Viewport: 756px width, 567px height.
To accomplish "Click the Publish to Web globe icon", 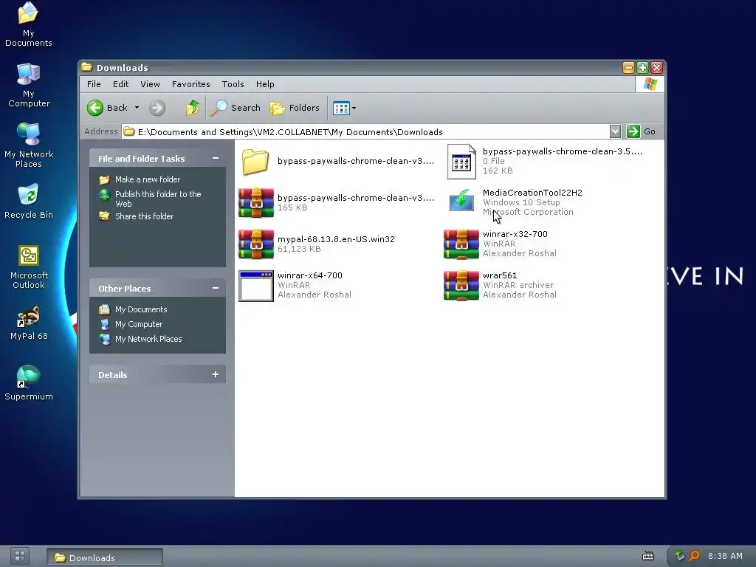I will [x=105, y=195].
